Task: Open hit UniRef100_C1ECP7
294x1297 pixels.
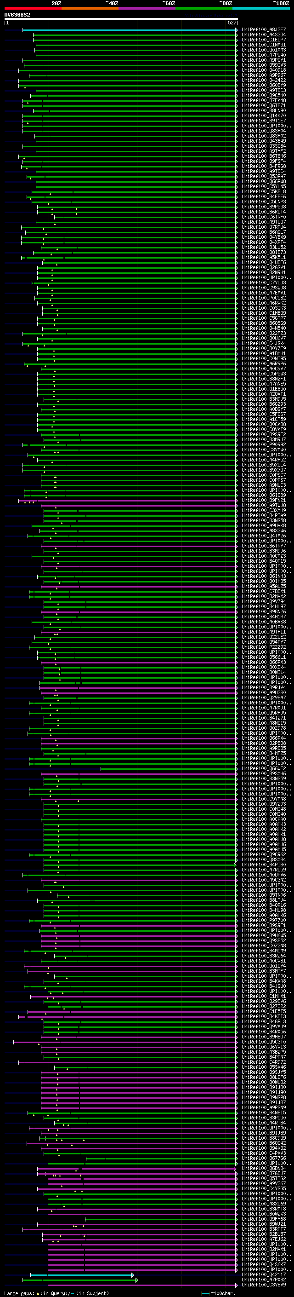Action: pos(263,40)
